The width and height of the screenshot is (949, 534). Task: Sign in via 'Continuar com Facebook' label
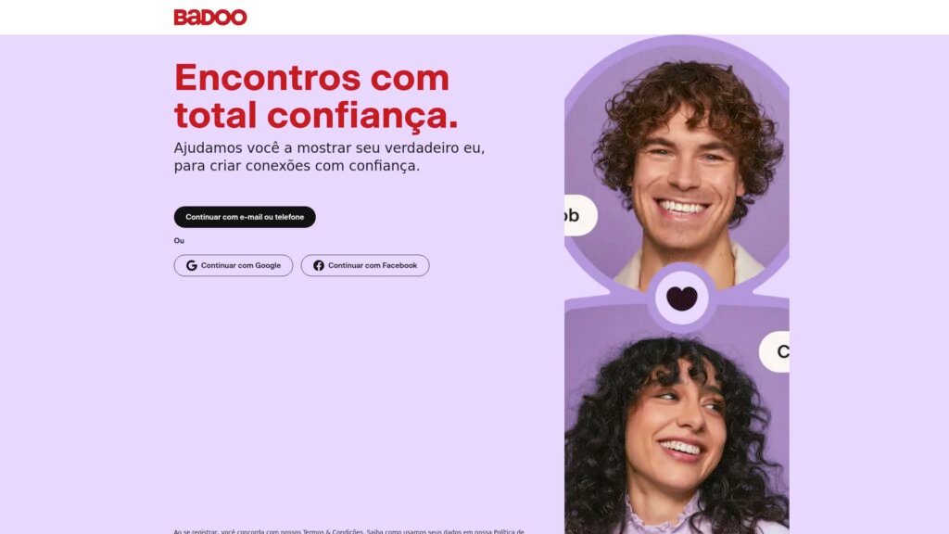(x=373, y=266)
